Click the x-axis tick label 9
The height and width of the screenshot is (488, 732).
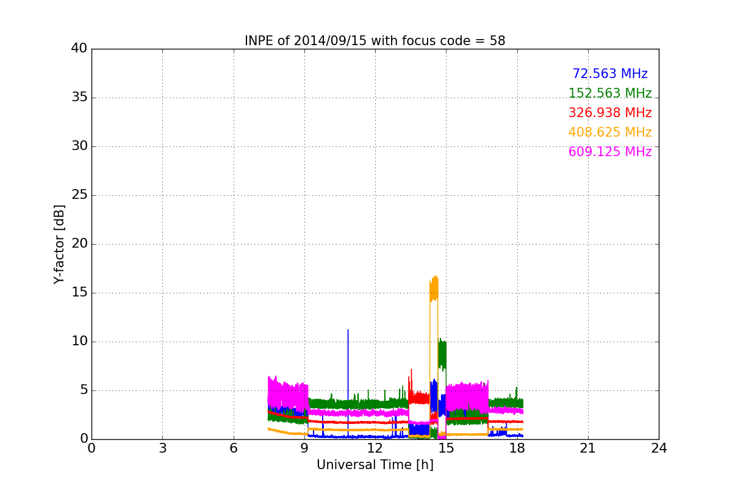tap(304, 448)
